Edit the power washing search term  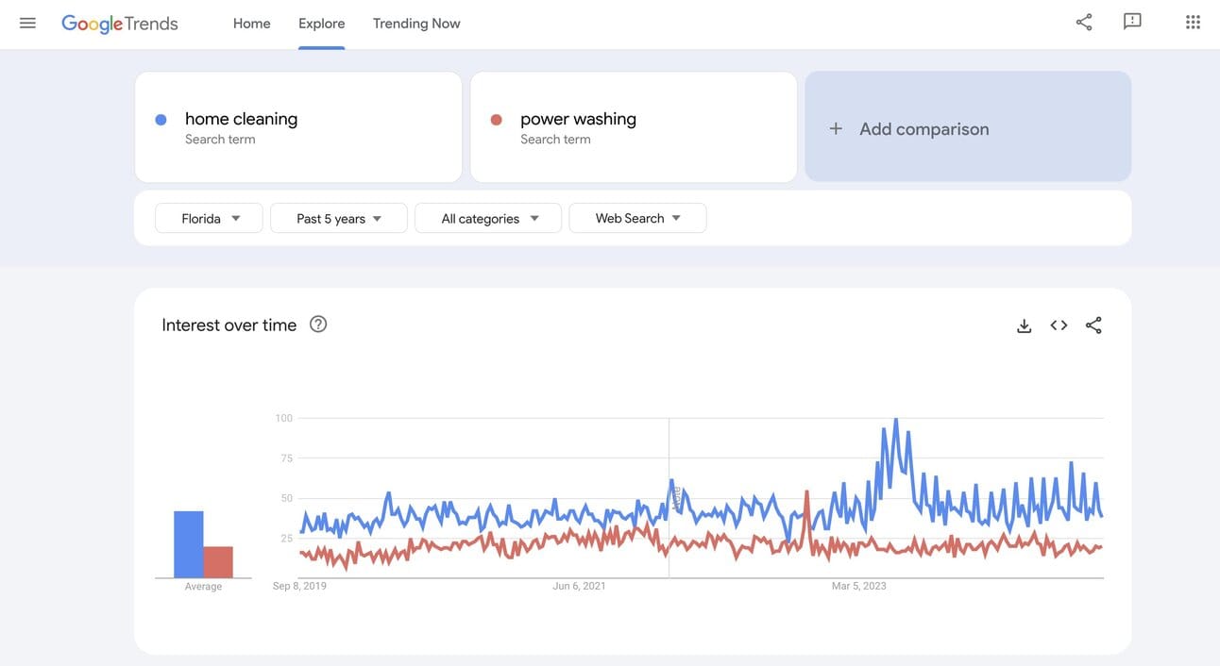(x=578, y=119)
